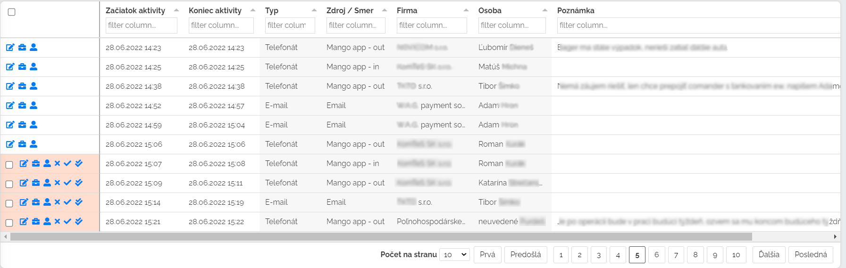
Task: Sort by Začiatok aktivity column arrow
Action: [176, 10]
